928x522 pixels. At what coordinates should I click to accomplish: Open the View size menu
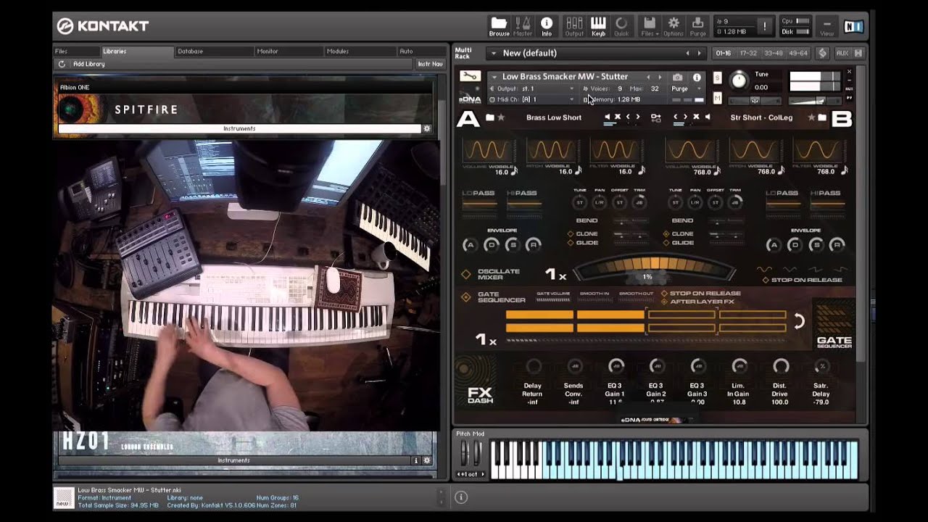coord(826,26)
